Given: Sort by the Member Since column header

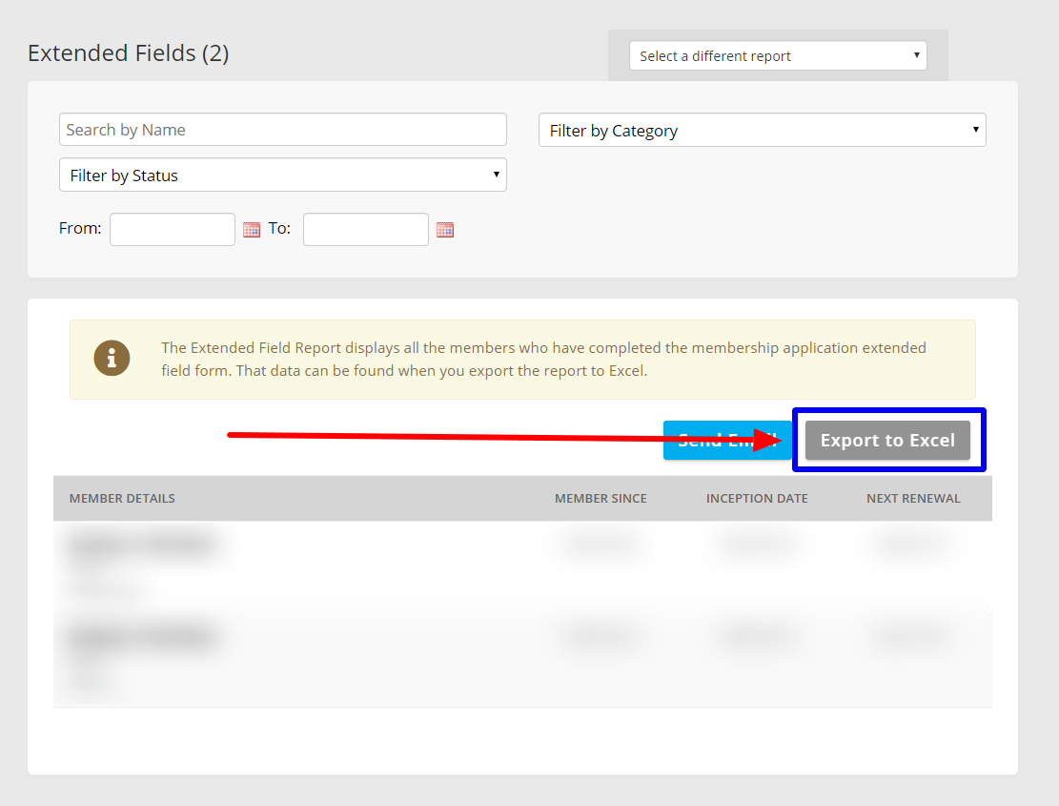Looking at the screenshot, I should point(601,499).
